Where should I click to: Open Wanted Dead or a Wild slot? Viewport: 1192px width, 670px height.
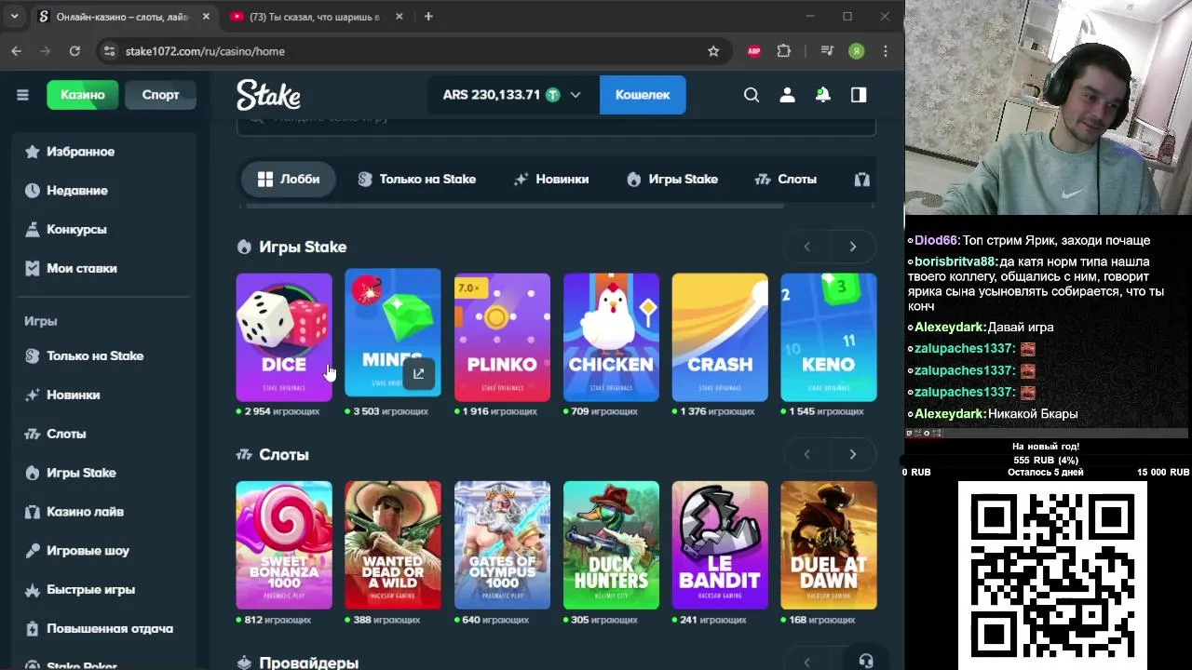(x=393, y=545)
